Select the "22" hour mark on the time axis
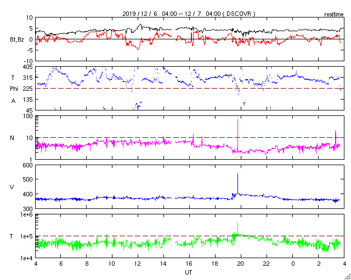This screenshot has height=280, width=351. click(x=267, y=264)
